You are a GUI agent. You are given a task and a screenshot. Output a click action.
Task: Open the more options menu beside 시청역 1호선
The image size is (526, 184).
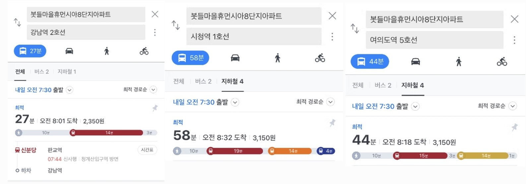332,36
